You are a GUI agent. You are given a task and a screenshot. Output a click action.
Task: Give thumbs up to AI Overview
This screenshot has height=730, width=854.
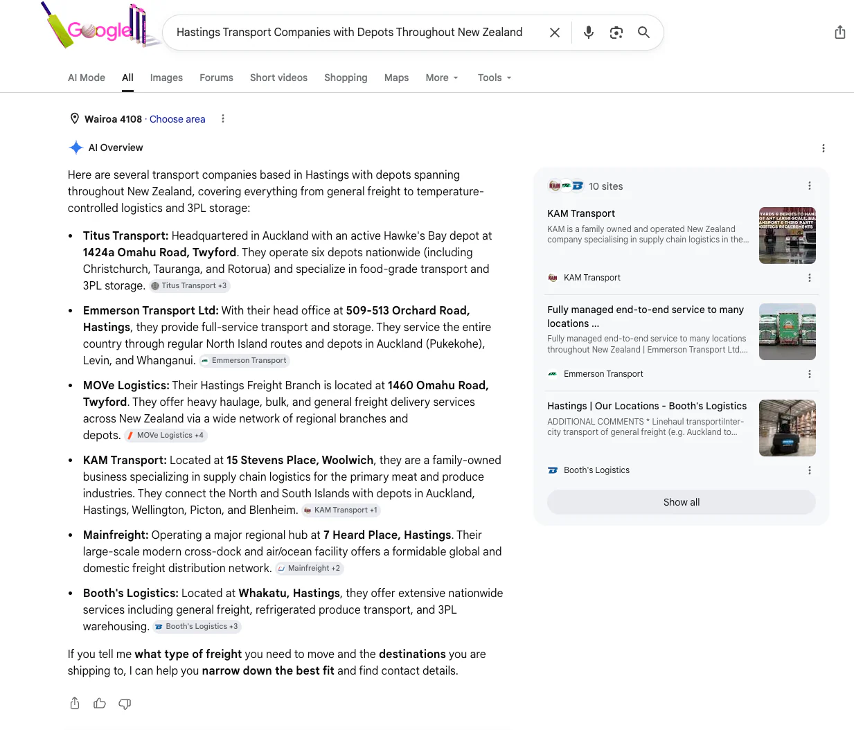point(100,704)
